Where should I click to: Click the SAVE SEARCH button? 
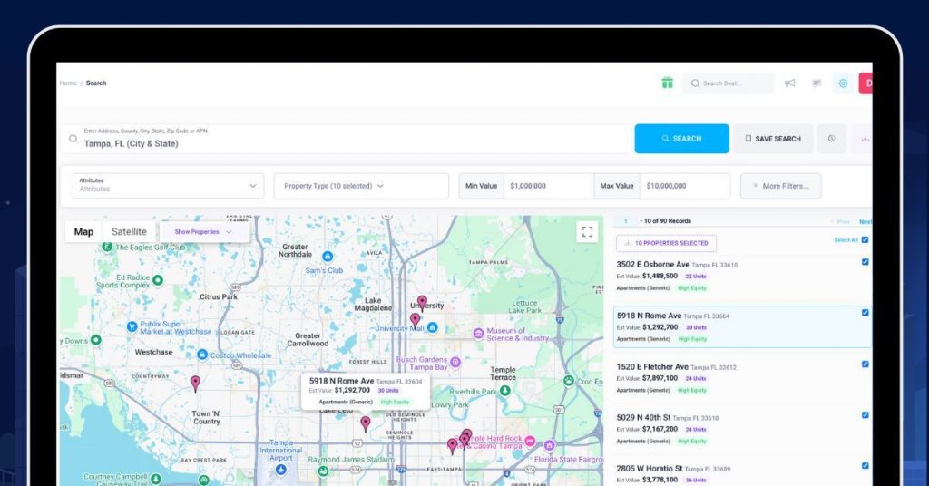(773, 139)
